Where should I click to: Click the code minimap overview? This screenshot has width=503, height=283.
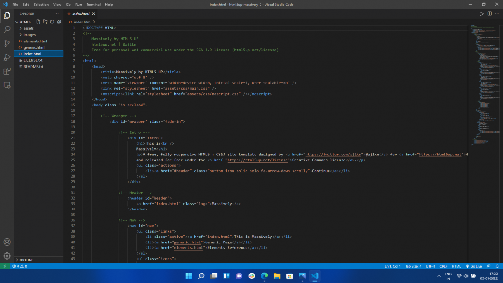(x=485, y=81)
